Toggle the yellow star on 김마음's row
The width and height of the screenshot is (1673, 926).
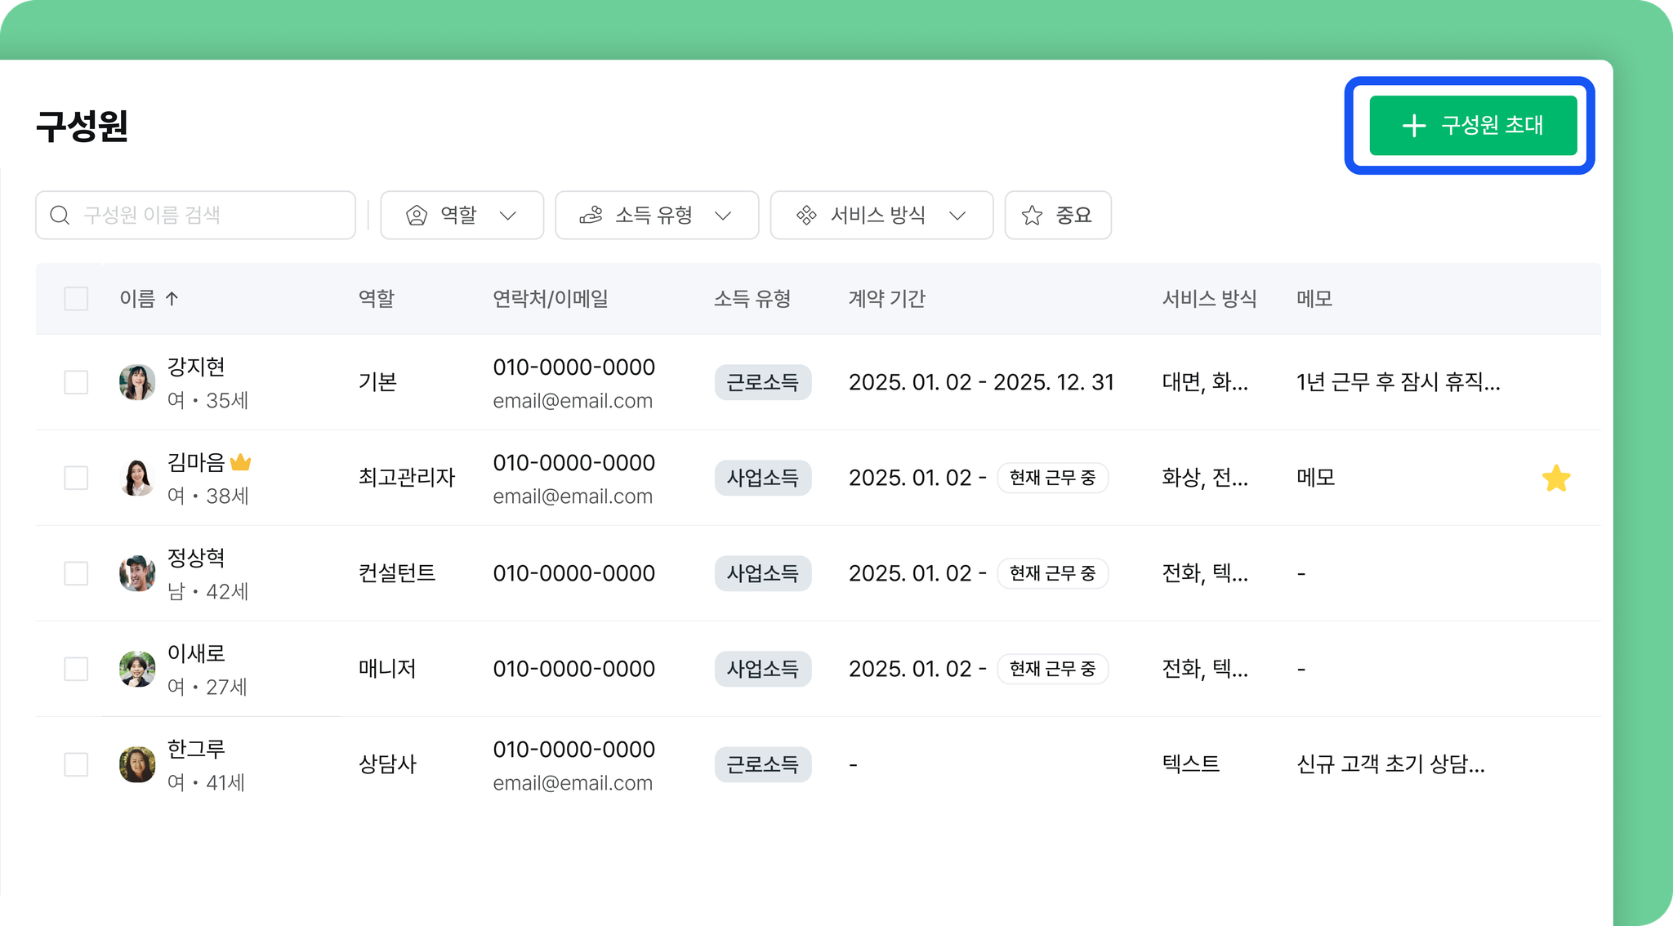[1556, 478]
